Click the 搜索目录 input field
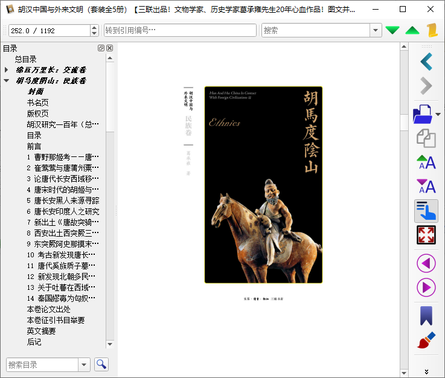The height and width of the screenshot is (378, 445). pyautogui.click(x=42, y=365)
